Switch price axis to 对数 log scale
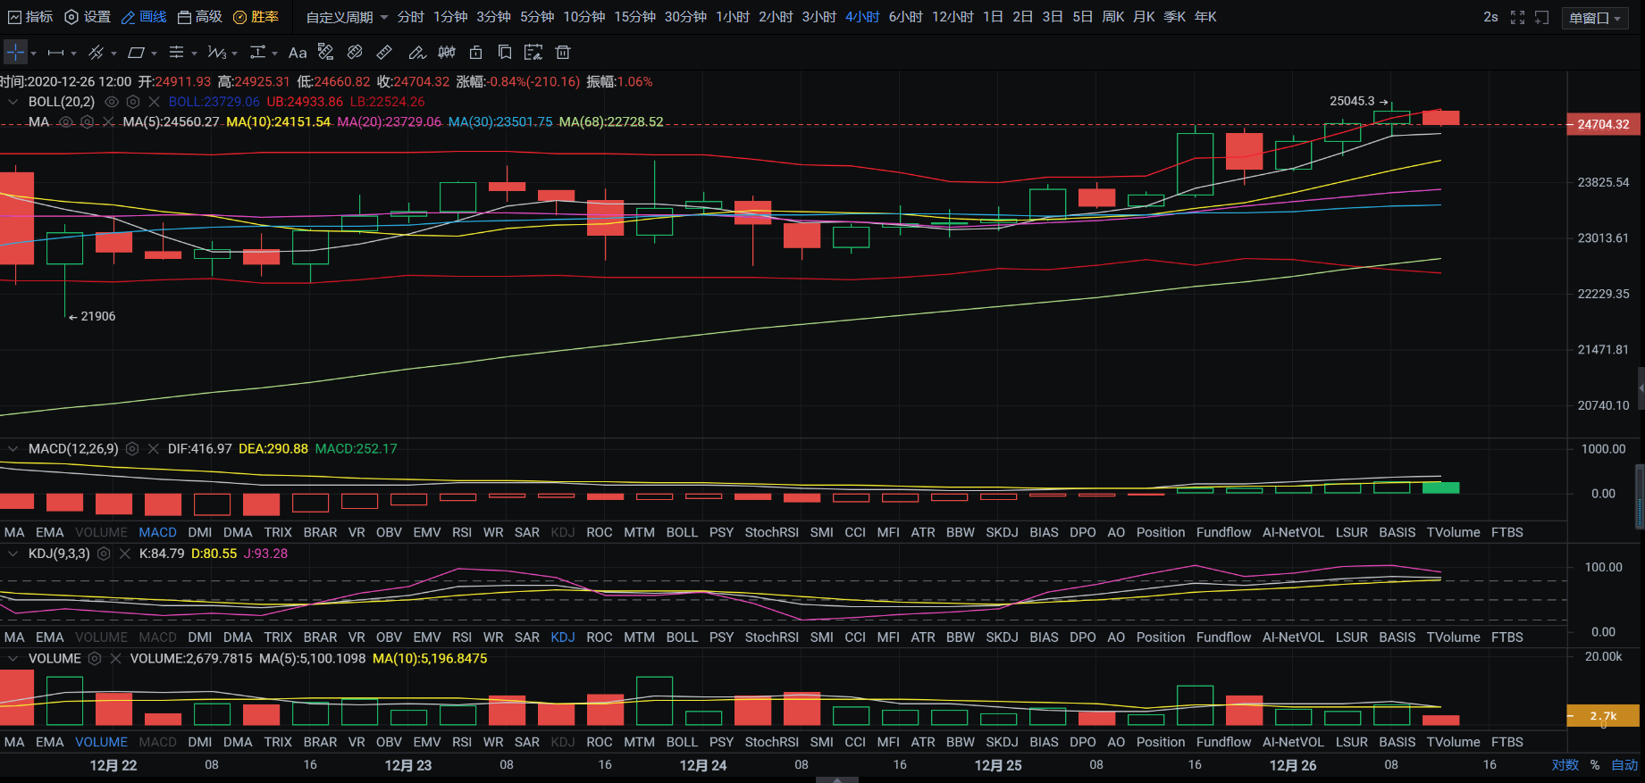1645x783 pixels. coord(1565,765)
